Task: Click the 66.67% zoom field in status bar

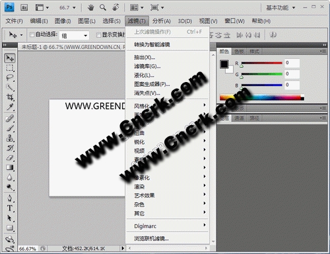Action: pyautogui.click(x=28, y=249)
